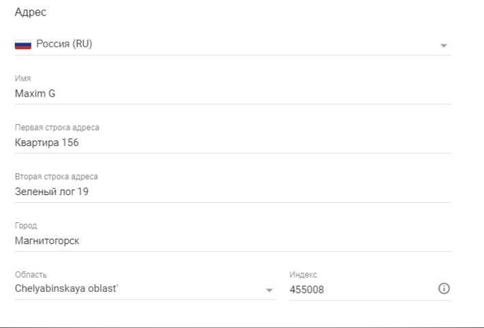The image size is (484, 328).
Task: Click the "Вторая строка адреса" label
Action: (57, 177)
